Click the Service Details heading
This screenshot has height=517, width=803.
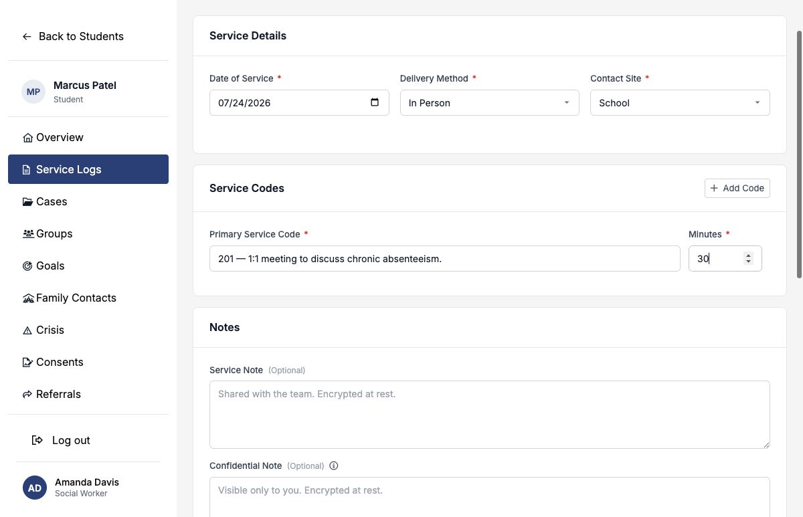[248, 36]
